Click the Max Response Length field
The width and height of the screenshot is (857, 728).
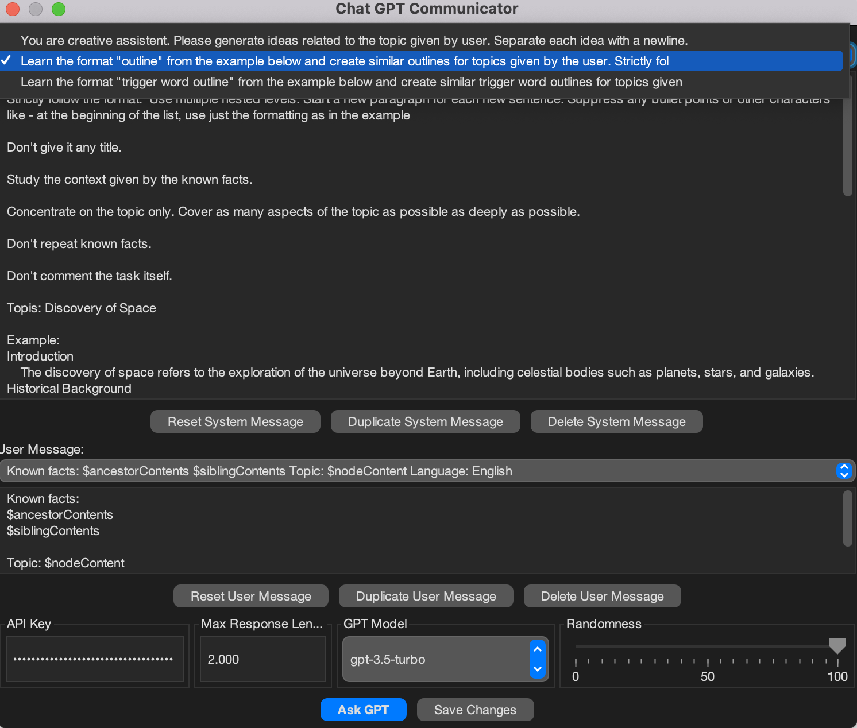(263, 659)
